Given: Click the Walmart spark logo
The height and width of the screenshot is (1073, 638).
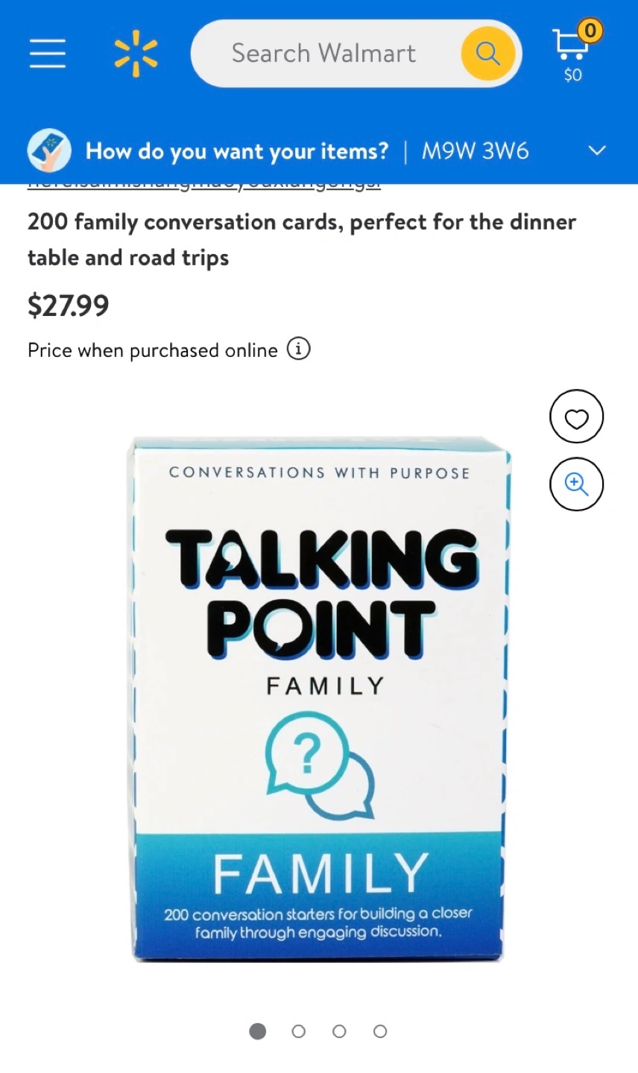Looking at the screenshot, I should point(136,54).
